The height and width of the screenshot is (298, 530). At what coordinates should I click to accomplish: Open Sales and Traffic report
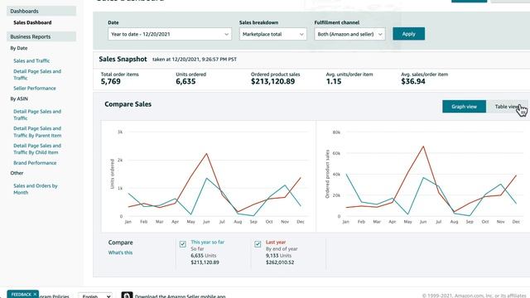[31, 60]
